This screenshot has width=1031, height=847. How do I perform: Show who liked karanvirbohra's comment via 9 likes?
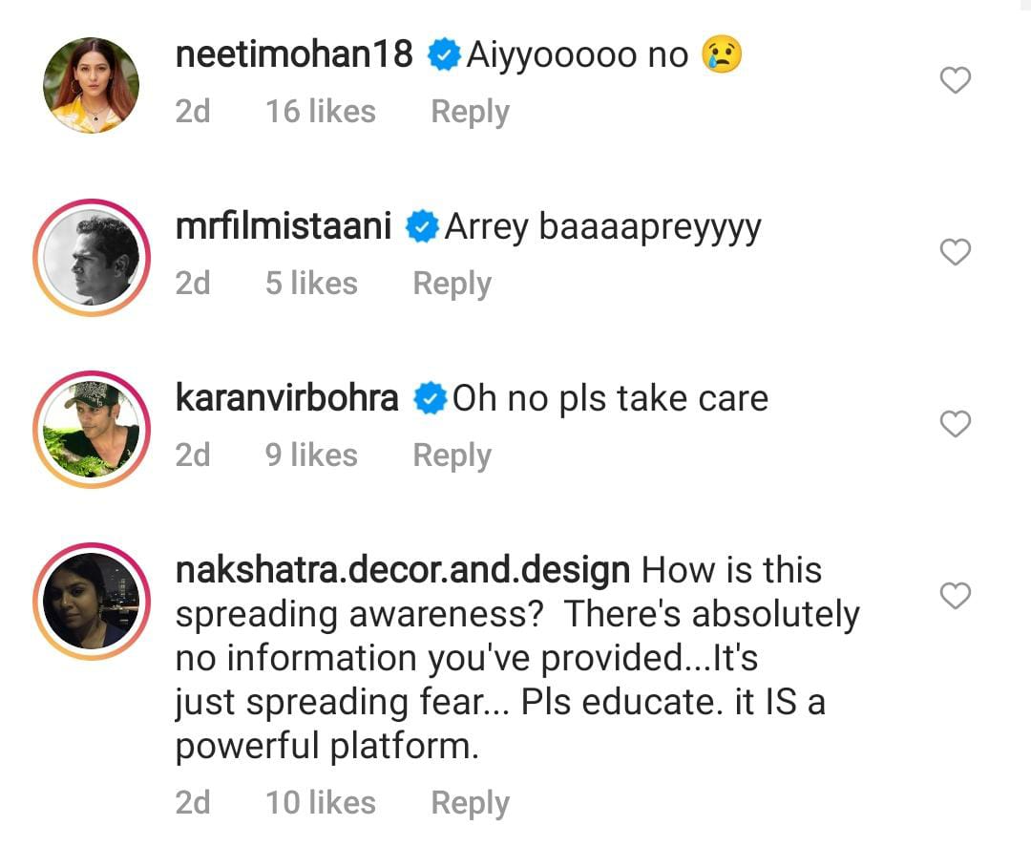[x=310, y=455]
